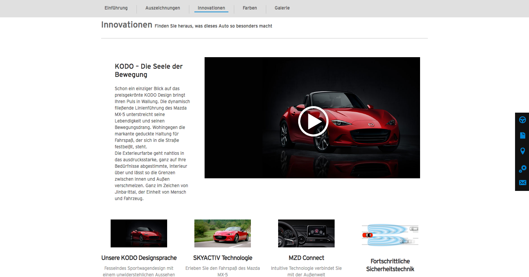Click 'Erleben Sie den Fahrspaß des Mazda' text
529x277 pixels.
[223, 272]
